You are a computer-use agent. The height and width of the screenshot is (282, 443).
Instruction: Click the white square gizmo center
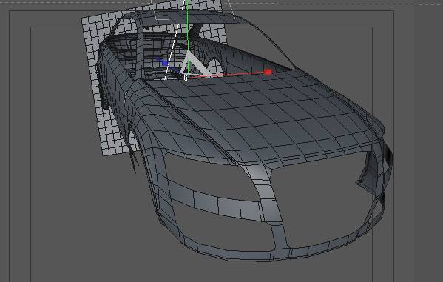click(189, 78)
